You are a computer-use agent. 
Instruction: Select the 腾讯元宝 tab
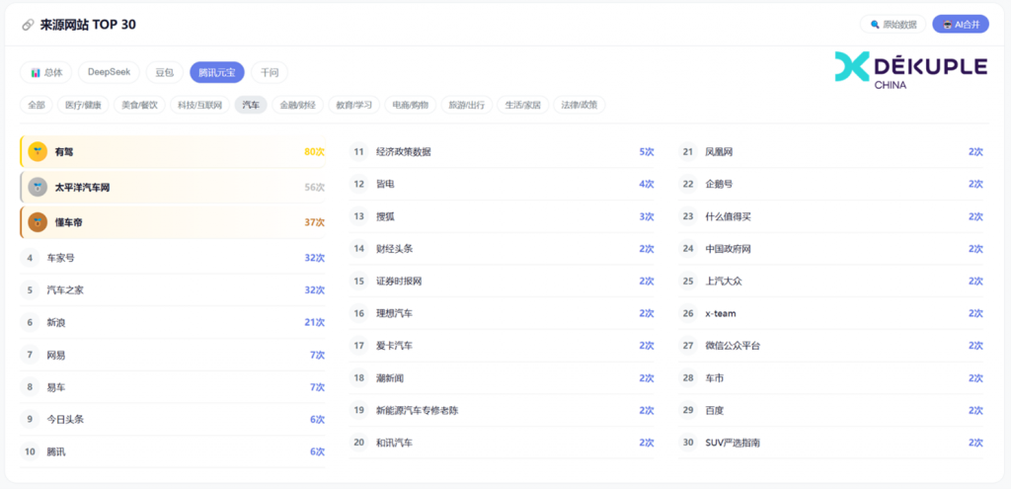pos(216,73)
